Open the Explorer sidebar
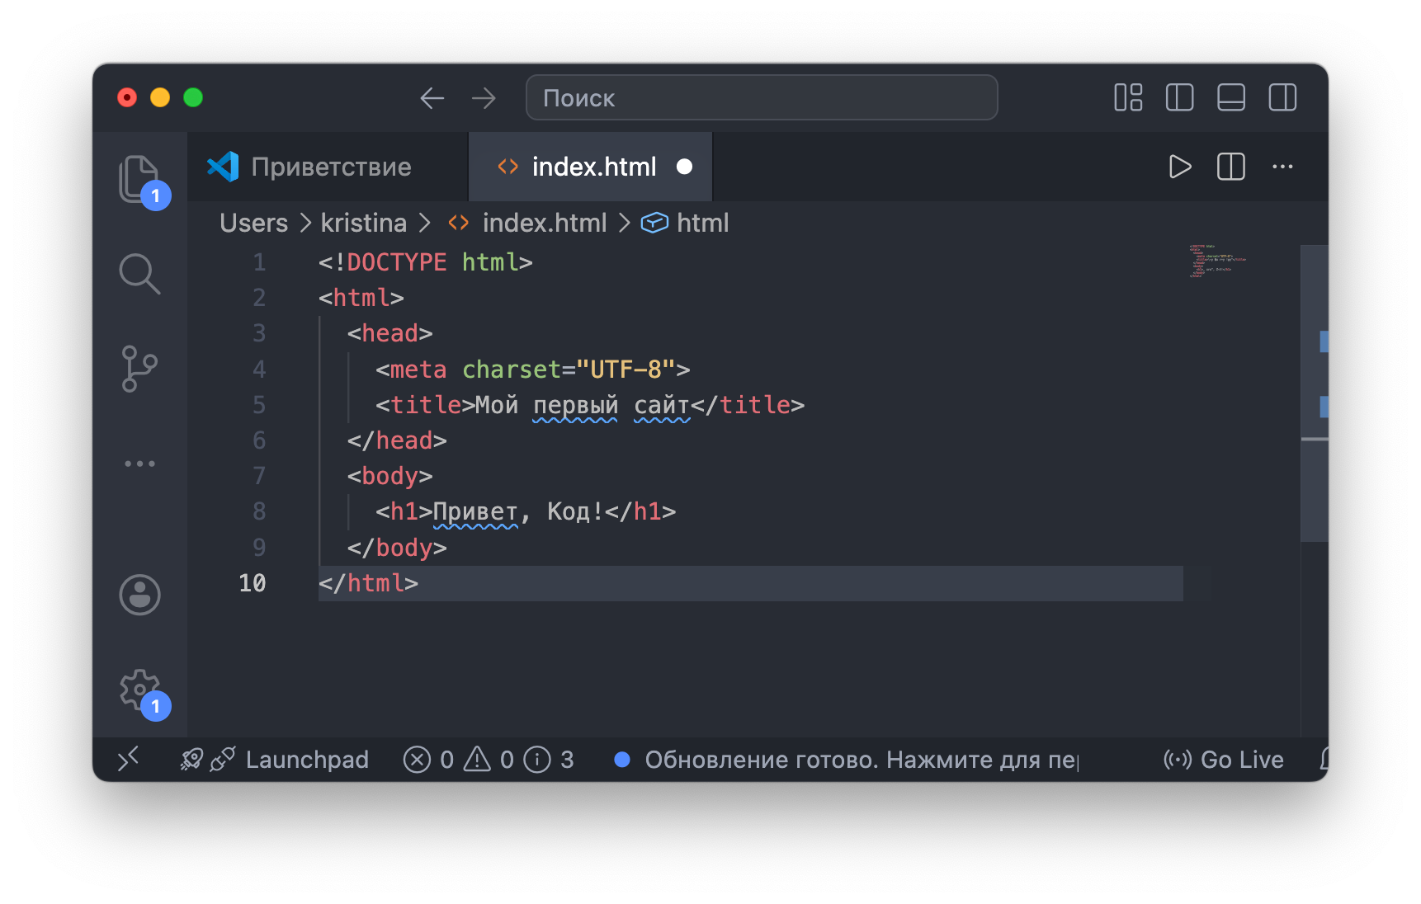Viewport: 1421px width, 904px height. pos(140,180)
